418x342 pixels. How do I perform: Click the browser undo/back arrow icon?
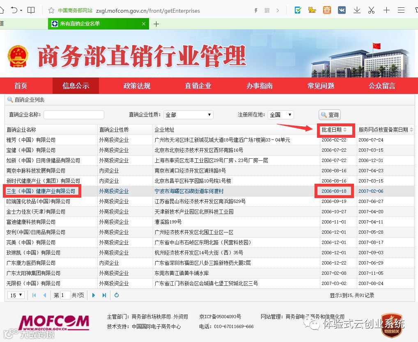(x=14, y=10)
